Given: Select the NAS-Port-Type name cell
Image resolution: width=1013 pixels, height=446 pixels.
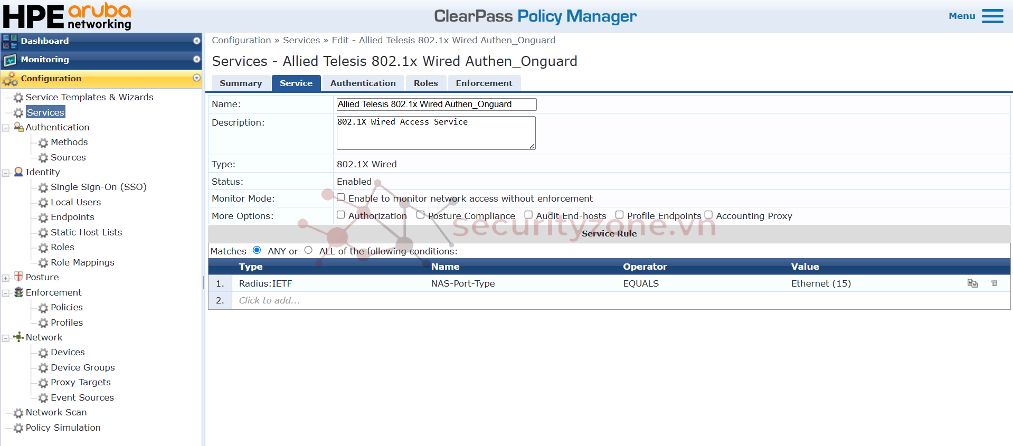Looking at the screenshot, I should pyautogui.click(x=463, y=283).
